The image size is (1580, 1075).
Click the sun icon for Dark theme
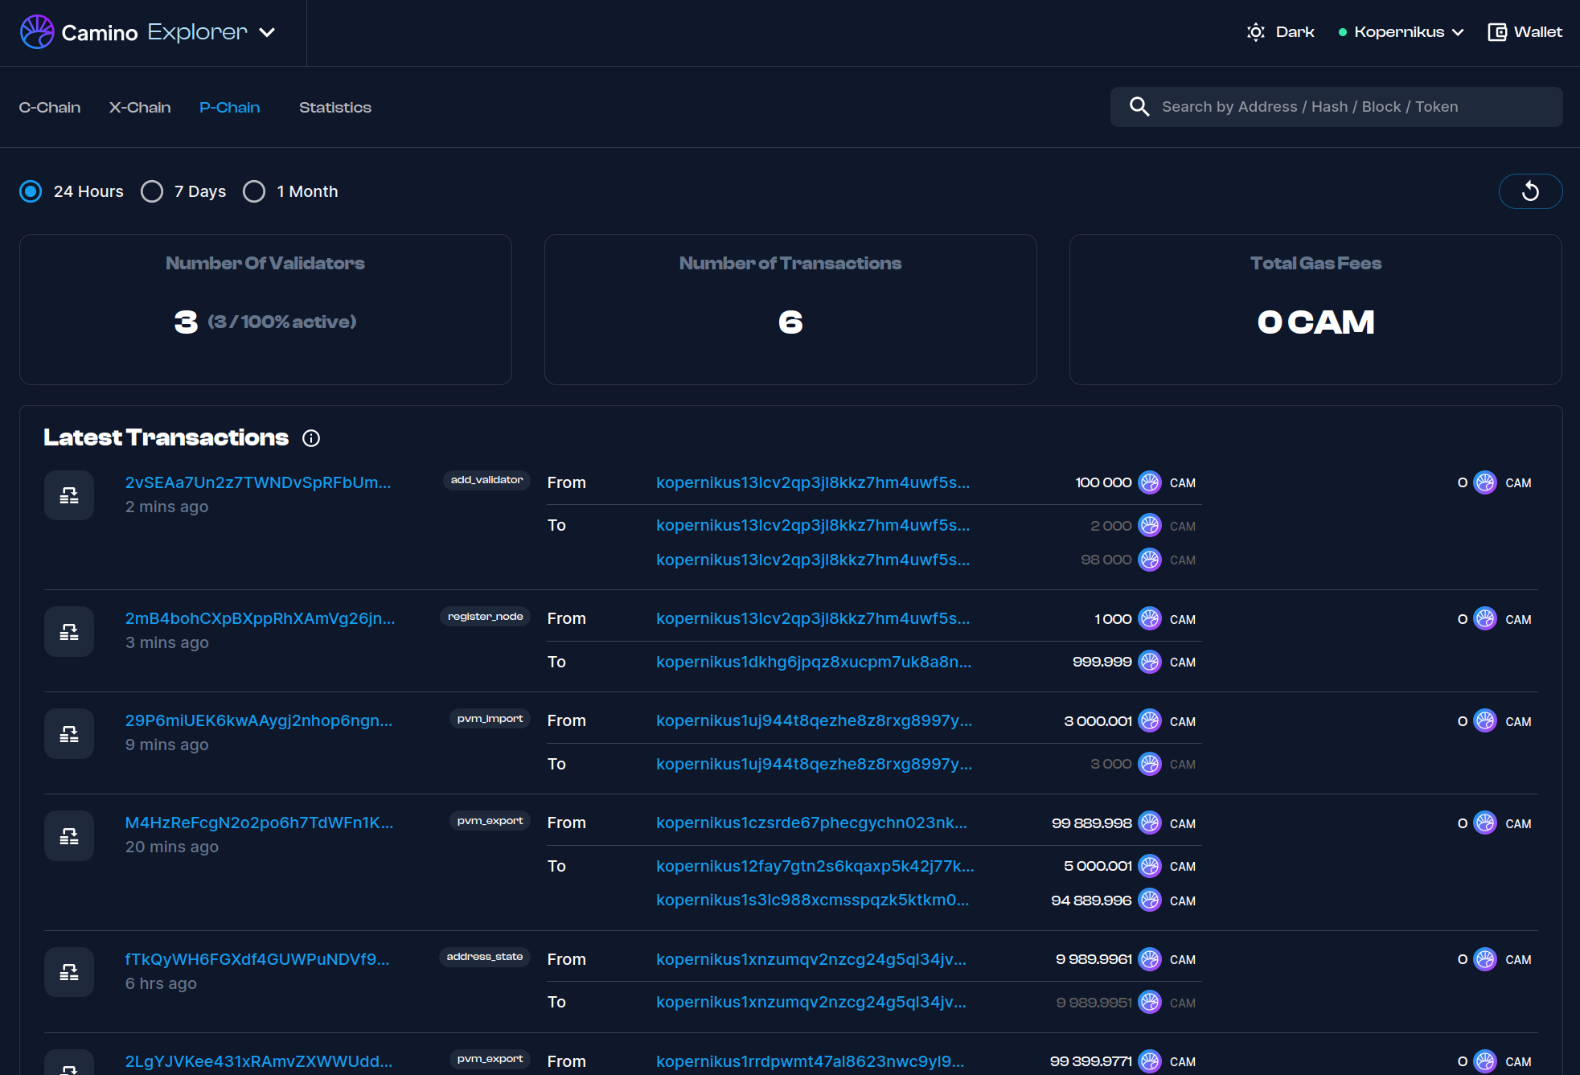click(x=1255, y=32)
